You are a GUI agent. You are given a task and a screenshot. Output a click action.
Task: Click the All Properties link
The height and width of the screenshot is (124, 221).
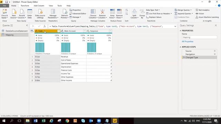point(188,41)
